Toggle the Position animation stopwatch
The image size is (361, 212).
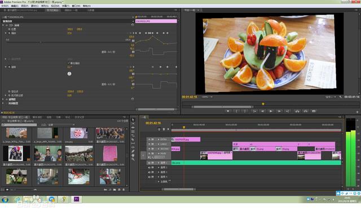click(9, 29)
